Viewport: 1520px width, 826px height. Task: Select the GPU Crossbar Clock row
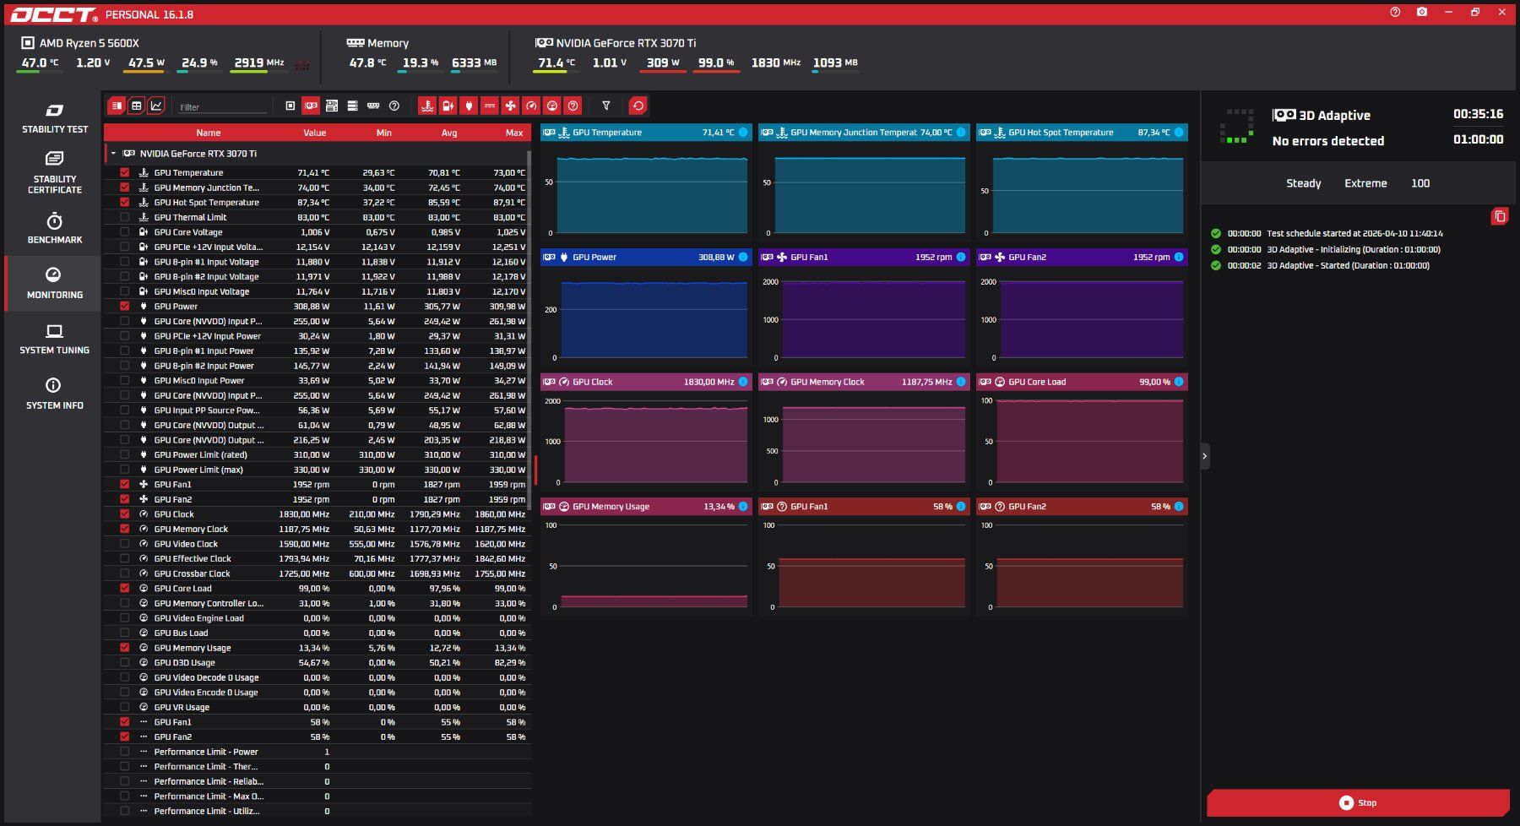tap(318, 573)
